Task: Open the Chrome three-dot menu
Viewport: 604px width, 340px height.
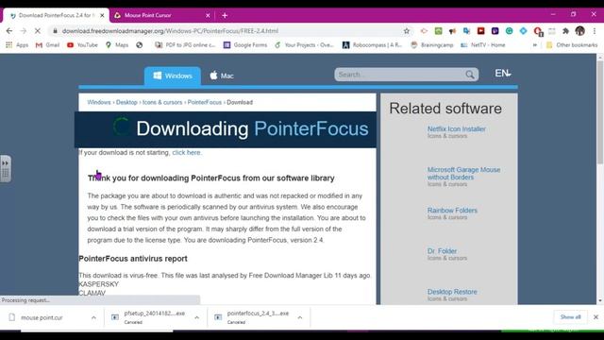Action: click(x=595, y=31)
